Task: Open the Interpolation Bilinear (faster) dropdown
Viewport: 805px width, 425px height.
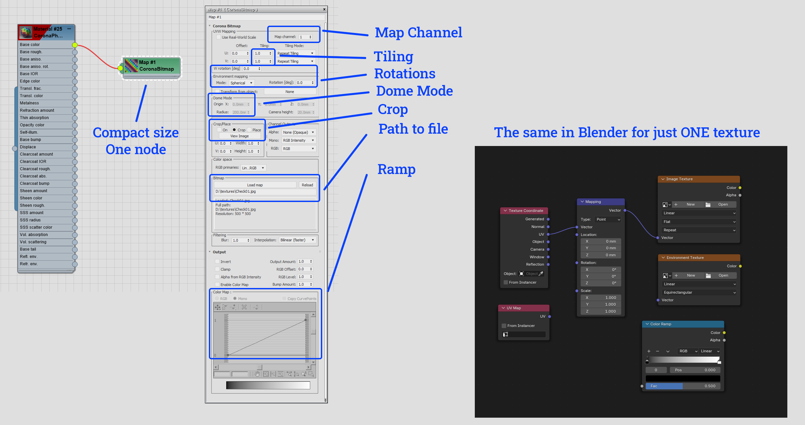Action: (297, 240)
